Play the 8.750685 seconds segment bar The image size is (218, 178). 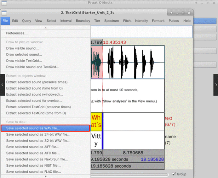133,153
